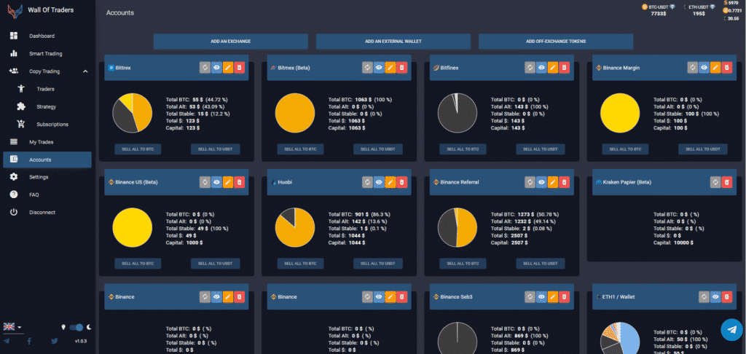Click the Binance Referral pie chart

tap(458, 227)
